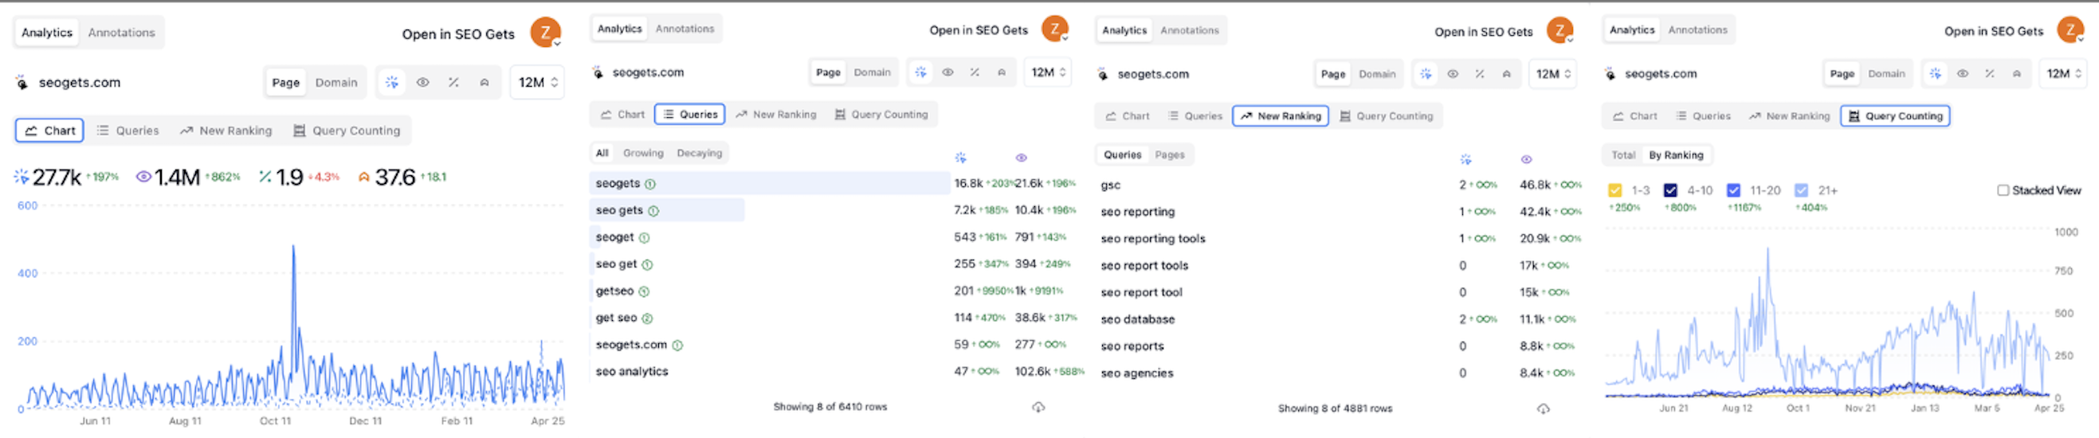This screenshot has width=2099, height=438.
Task: Click the info icon next to 'getseo' query
Action: click(x=644, y=291)
